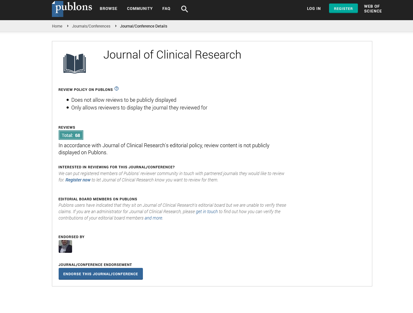Click the Journal of Clinical Research title
Screen dimensions: 413x313
(x=172, y=55)
